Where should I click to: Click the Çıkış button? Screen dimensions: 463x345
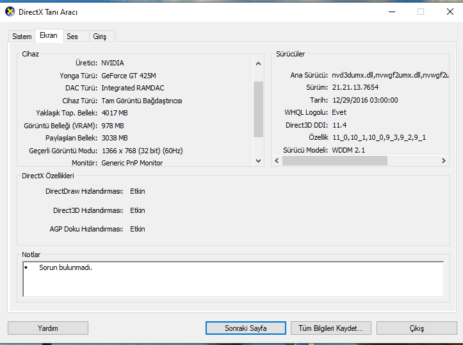click(417, 328)
